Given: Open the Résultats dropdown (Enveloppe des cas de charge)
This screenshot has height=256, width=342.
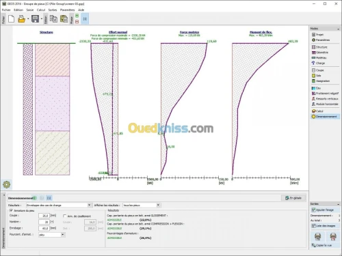Looking at the screenshot, I should 59,205.
